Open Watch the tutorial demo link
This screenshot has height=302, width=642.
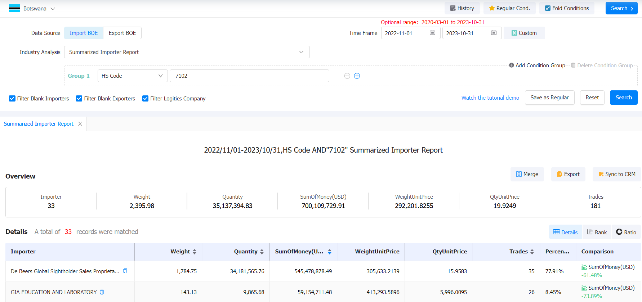[490, 98]
